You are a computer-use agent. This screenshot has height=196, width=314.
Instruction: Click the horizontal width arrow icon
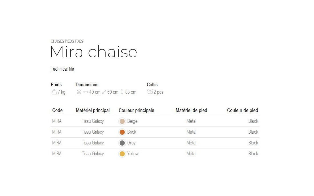tap(86, 92)
